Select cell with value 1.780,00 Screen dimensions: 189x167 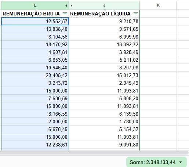pyautogui.click(x=104, y=121)
